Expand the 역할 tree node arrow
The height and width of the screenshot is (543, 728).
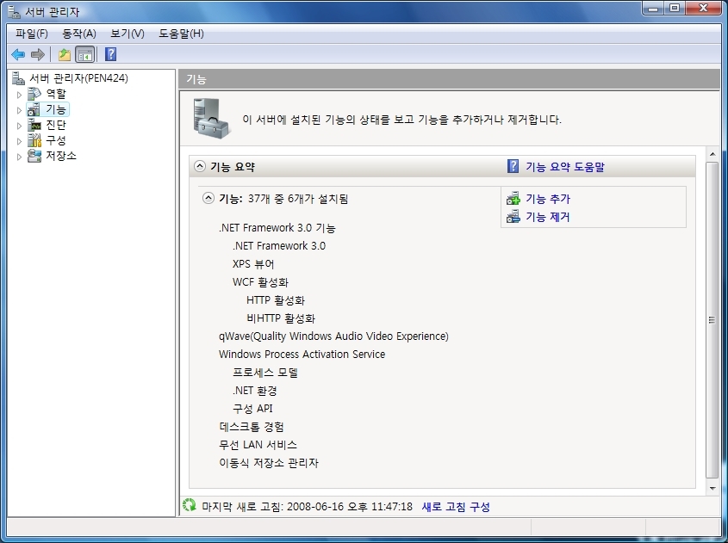(x=19, y=95)
